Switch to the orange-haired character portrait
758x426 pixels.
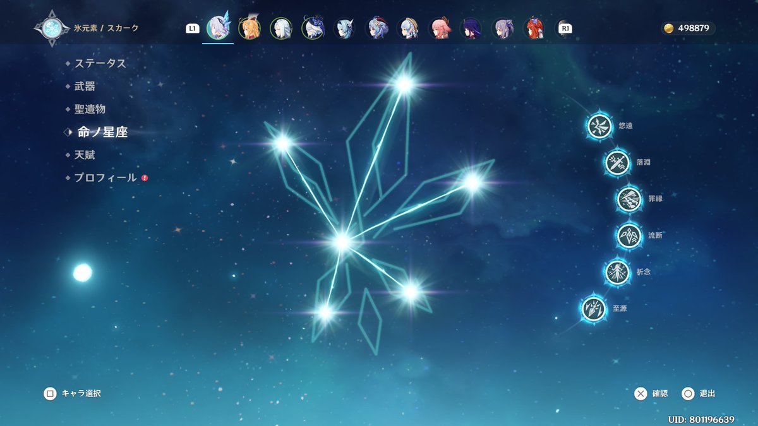tap(250, 28)
